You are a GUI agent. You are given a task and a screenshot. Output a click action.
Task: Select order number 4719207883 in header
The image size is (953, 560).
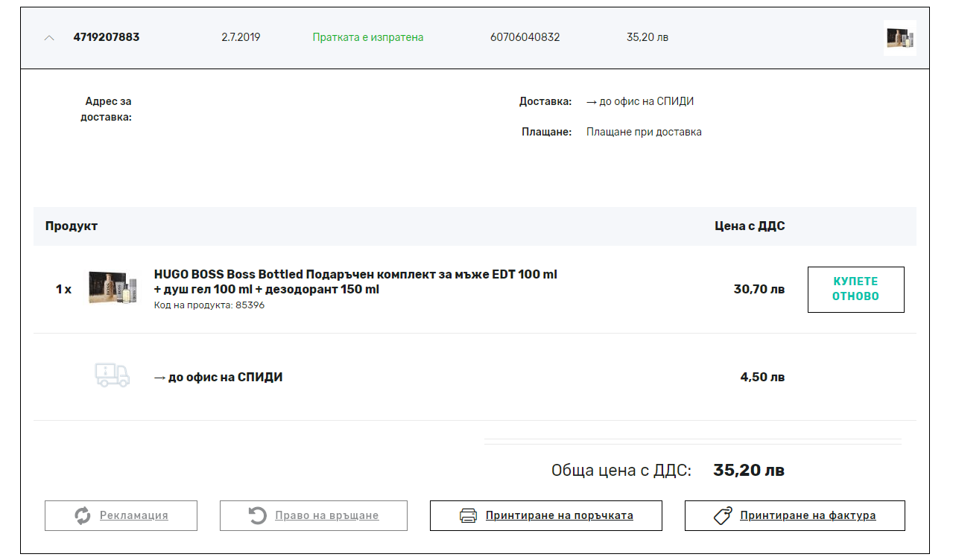point(106,37)
